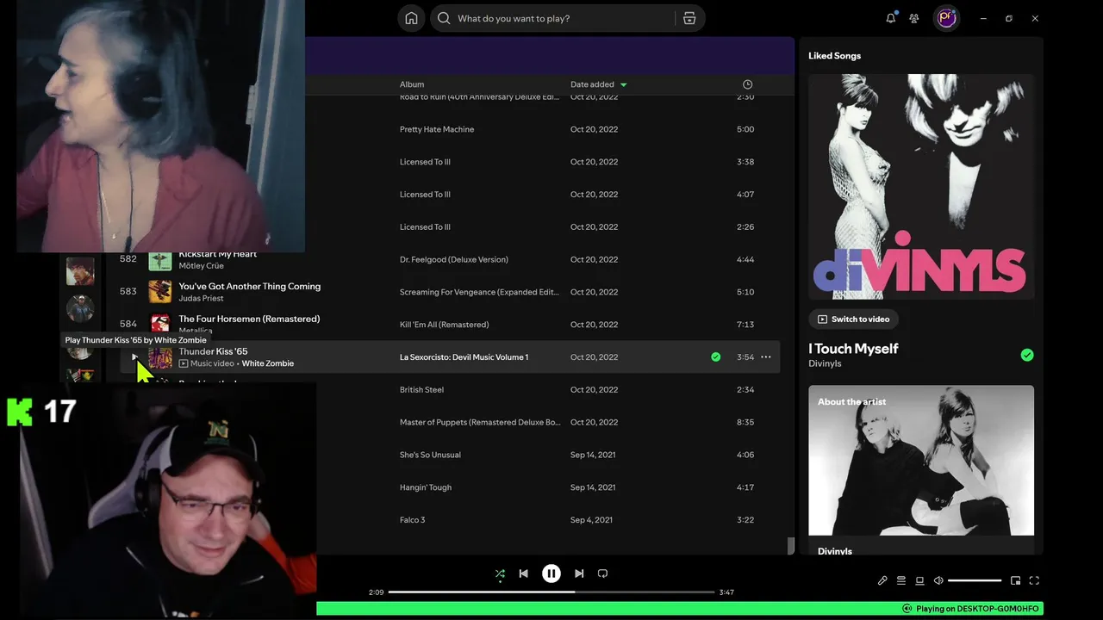Screen dimensions: 1103x620
Task: Open album La Sexorcisto: Devil Music Volume 1
Action: (x=464, y=357)
